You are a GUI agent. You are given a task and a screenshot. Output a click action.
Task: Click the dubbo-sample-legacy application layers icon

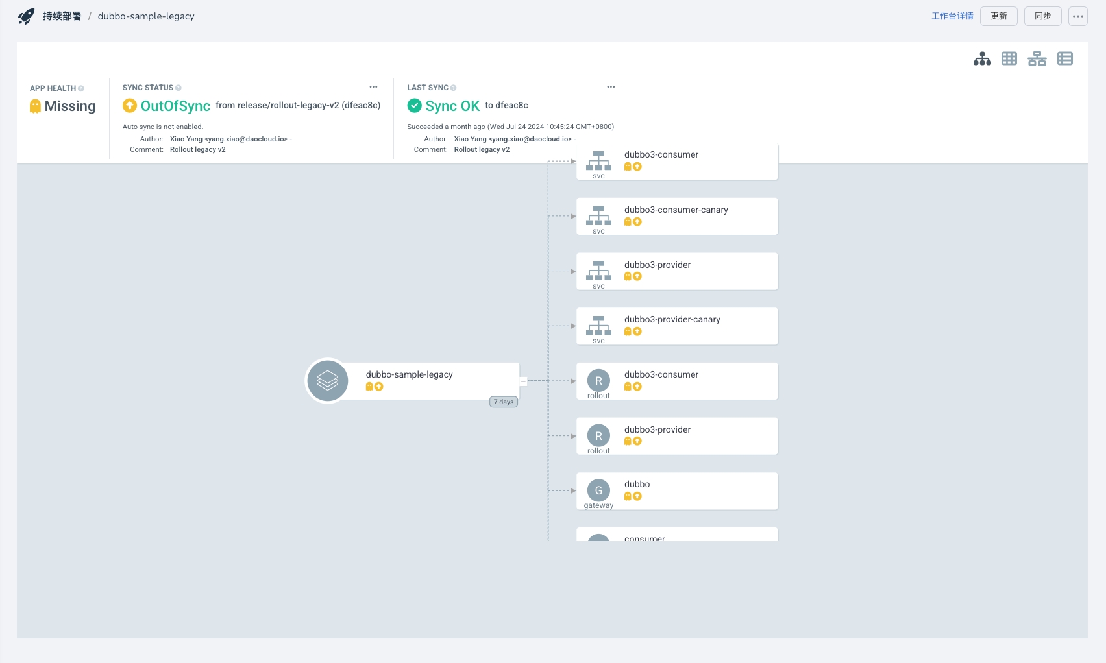327,381
